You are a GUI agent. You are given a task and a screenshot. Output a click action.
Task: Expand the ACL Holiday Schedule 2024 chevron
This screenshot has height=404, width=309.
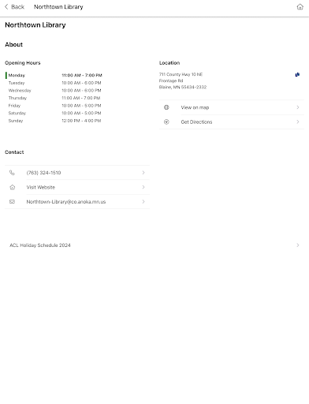(298, 245)
